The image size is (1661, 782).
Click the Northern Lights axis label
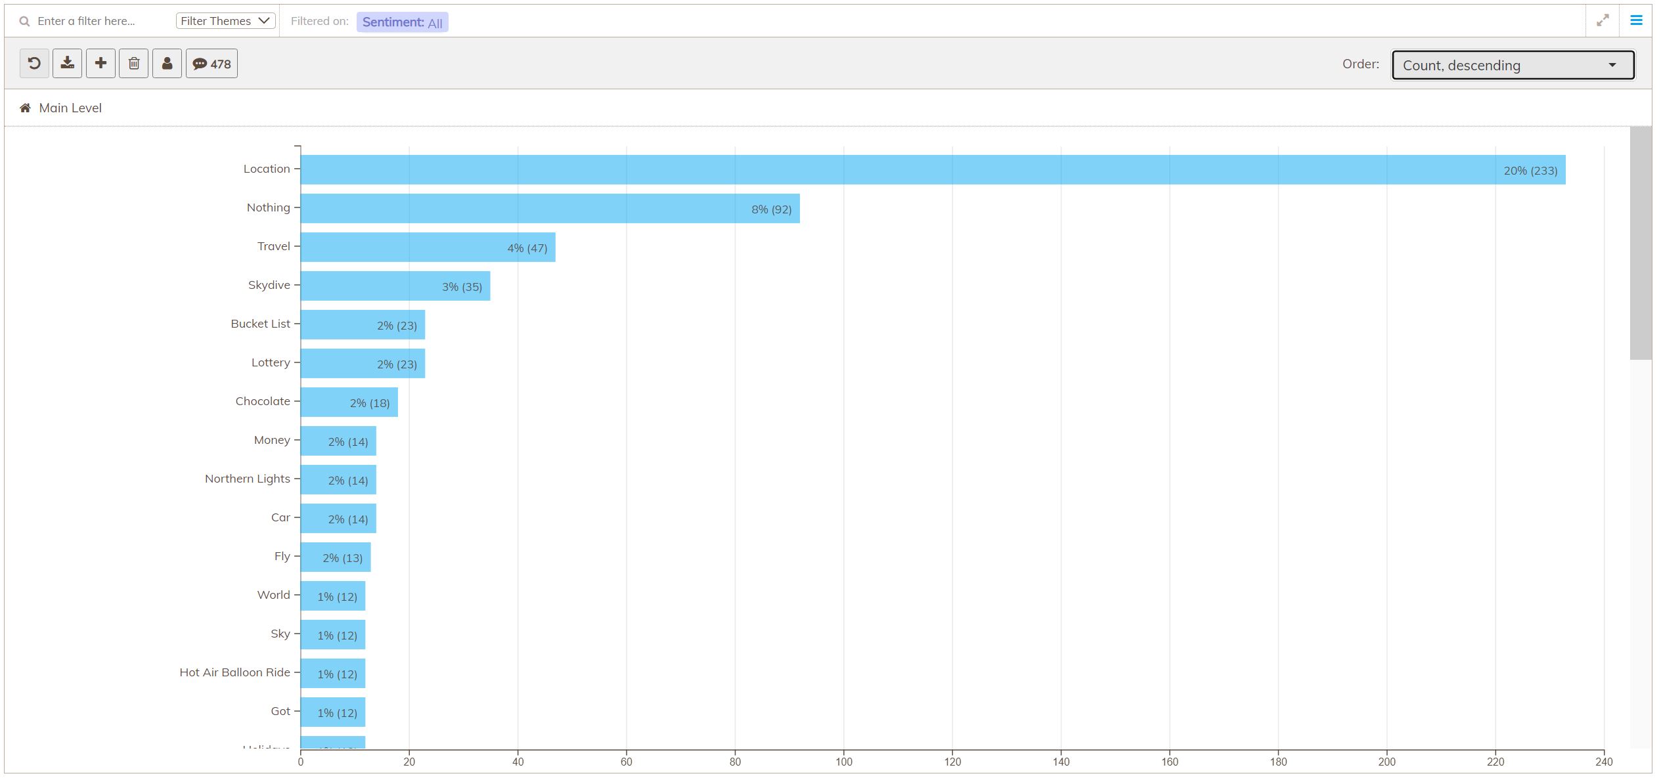pos(247,479)
